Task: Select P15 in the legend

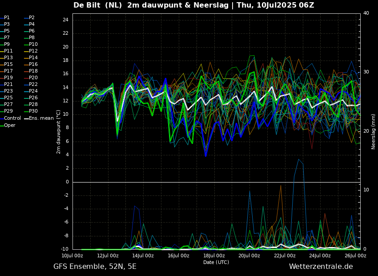Action: (8, 65)
